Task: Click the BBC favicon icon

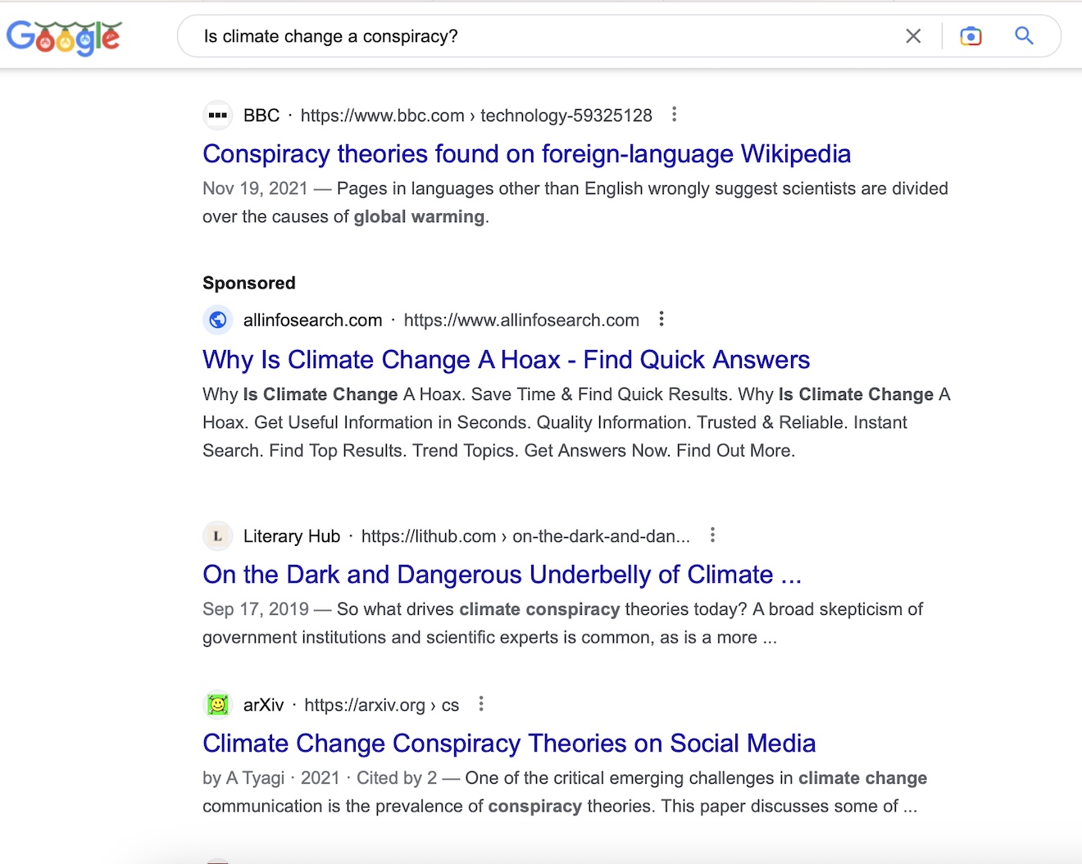Action: click(x=218, y=116)
